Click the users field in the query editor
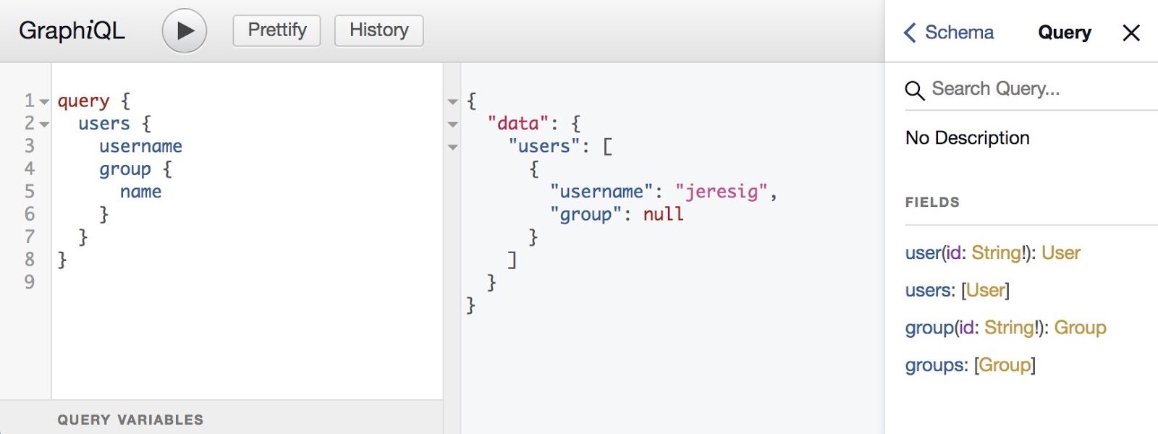Image resolution: width=1158 pixels, height=434 pixels. [104, 124]
